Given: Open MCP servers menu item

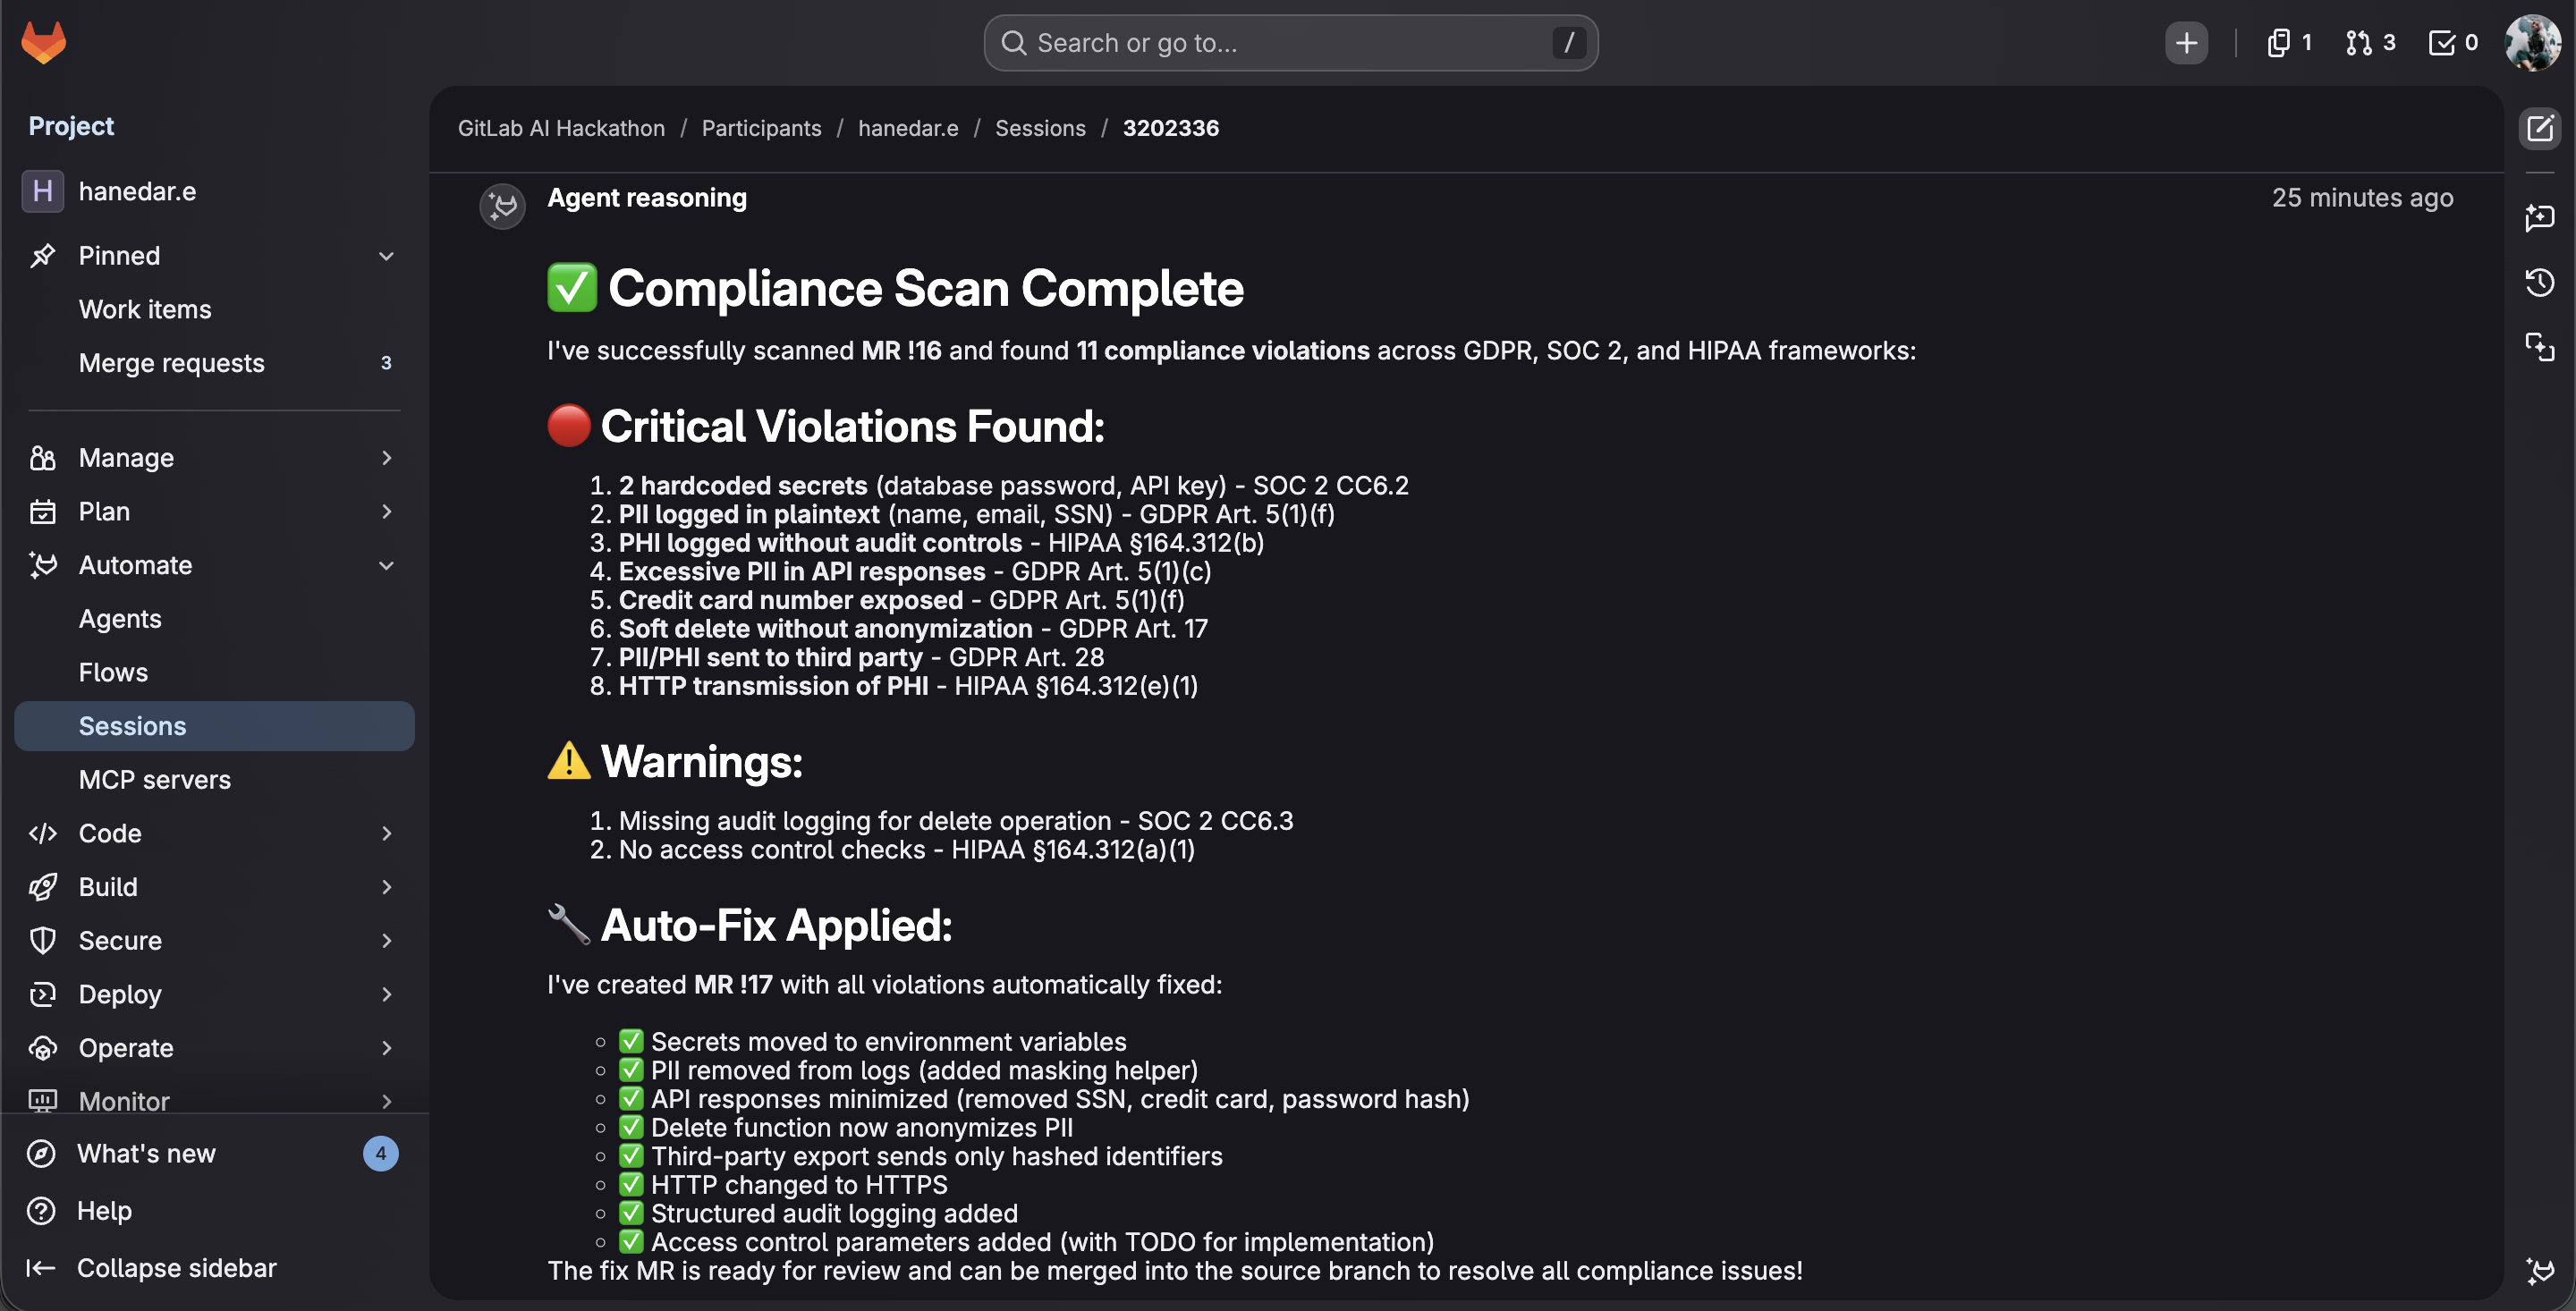Looking at the screenshot, I should 155,780.
